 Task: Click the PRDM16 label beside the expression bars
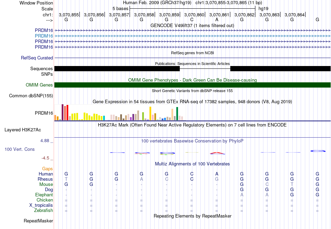pyautogui.click(x=44, y=113)
